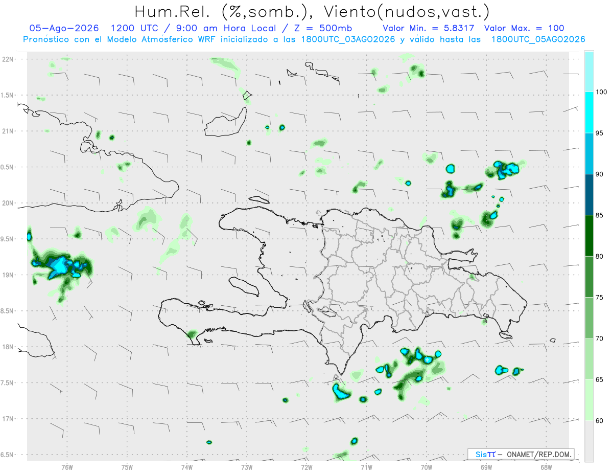Click the '21N' latitude axis label

7,131
